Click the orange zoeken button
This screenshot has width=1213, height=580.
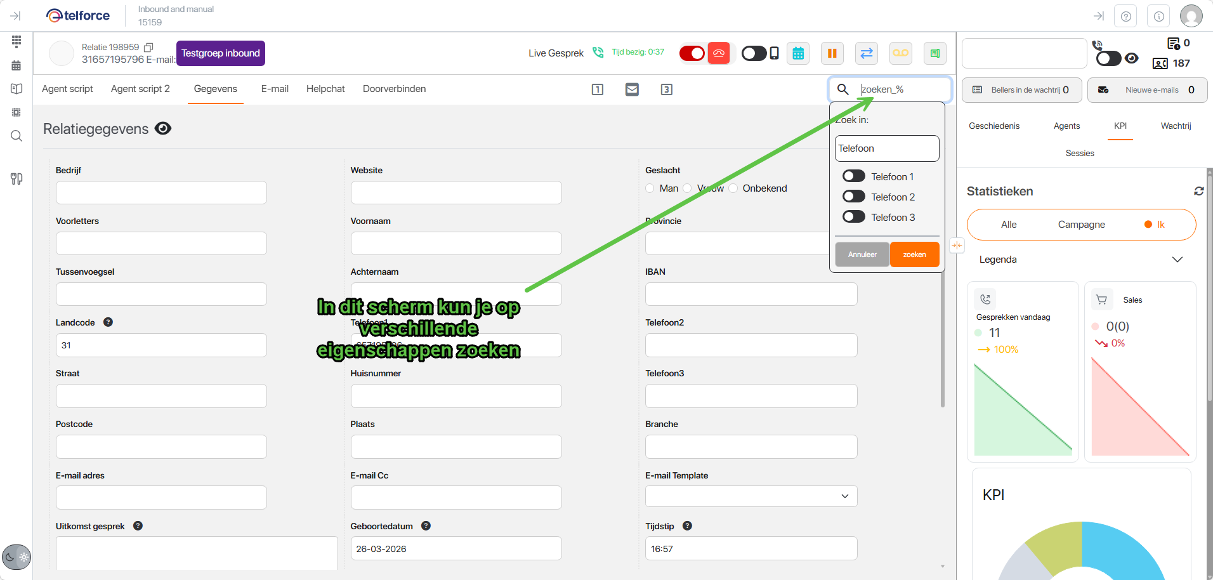pos(914,254)
